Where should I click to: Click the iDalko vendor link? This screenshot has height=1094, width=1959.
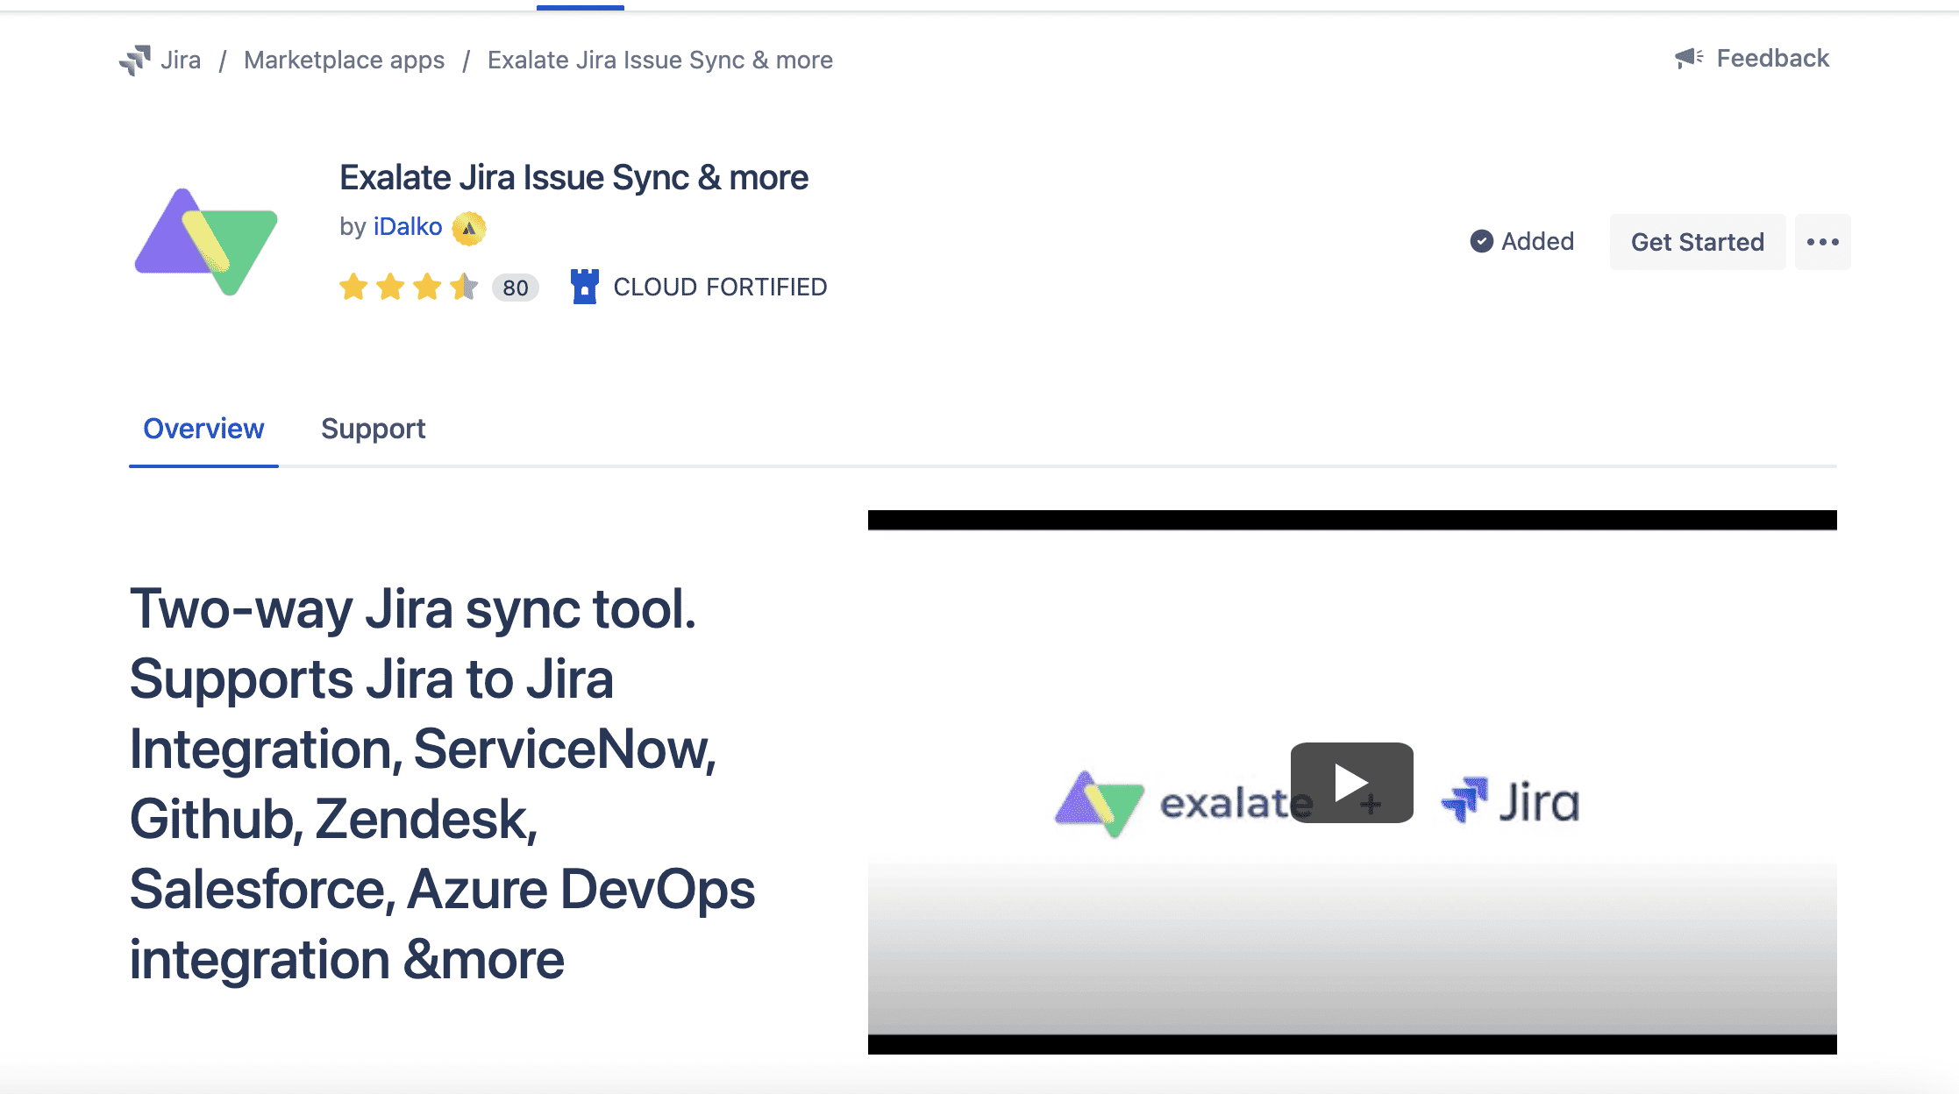(406, 226)
